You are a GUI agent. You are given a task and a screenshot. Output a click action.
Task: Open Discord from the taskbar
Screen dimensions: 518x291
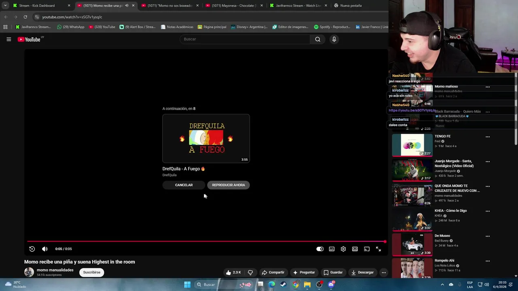[331, 285]
